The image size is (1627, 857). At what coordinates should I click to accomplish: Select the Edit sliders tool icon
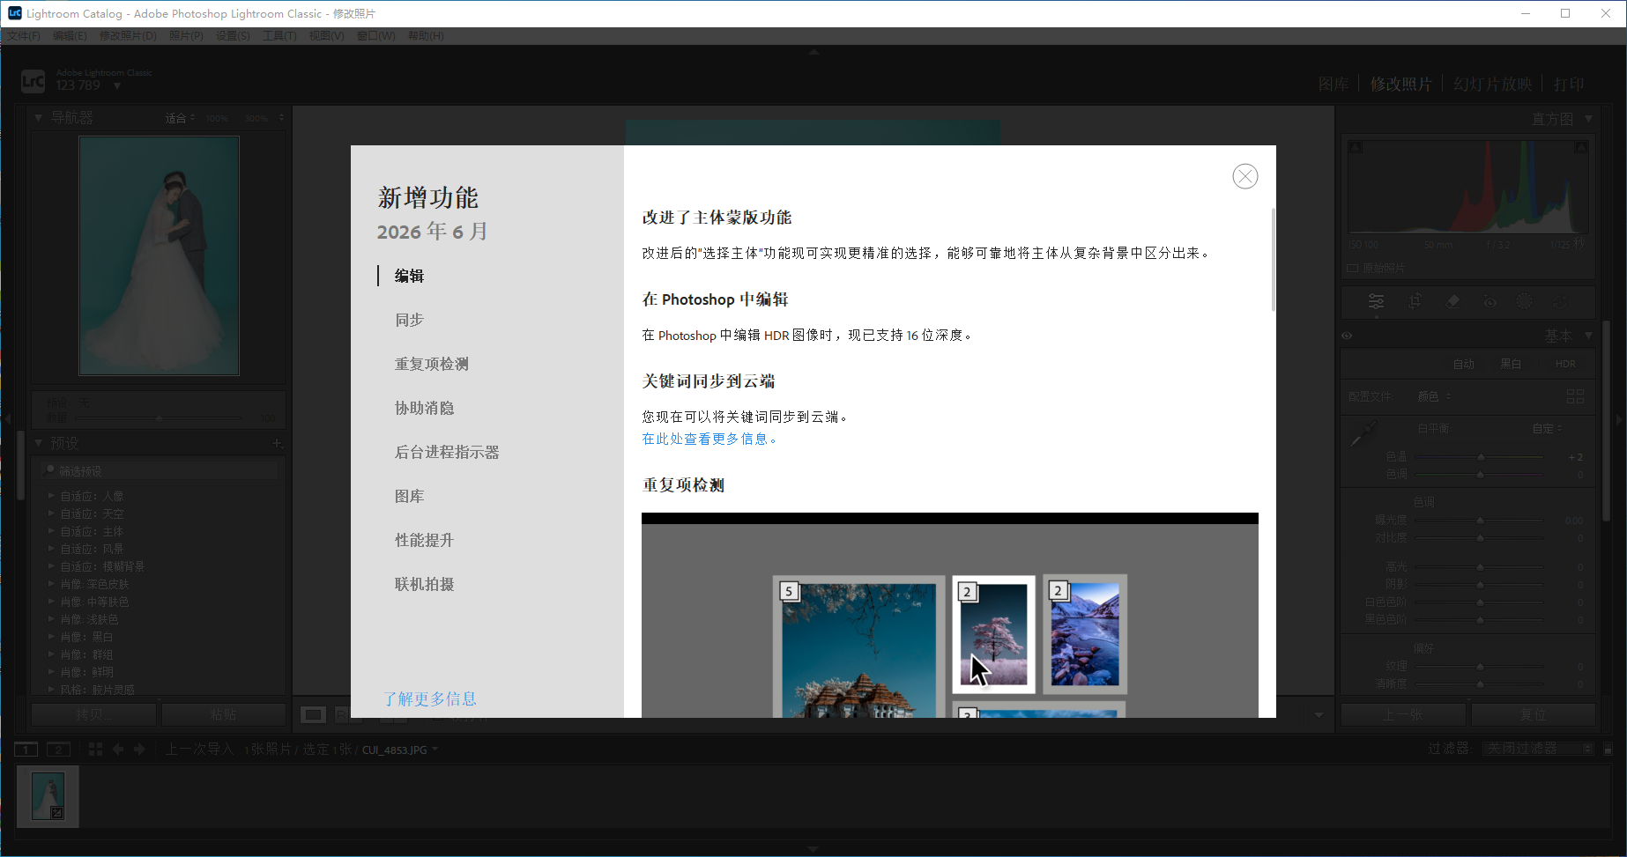pyautogui.click(x=1376, y=301)
